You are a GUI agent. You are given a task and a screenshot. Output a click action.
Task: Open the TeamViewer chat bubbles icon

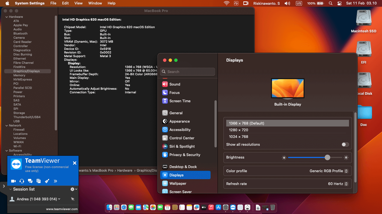coord(30,181)
